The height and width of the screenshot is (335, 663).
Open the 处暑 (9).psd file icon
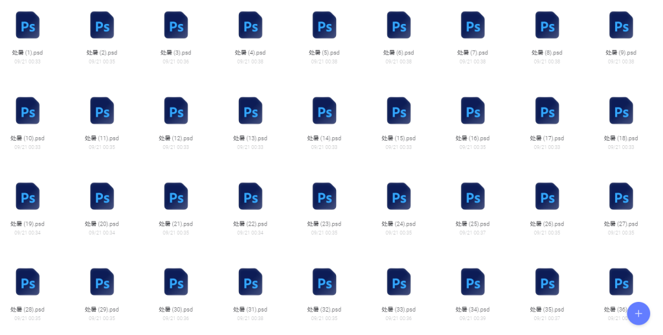click(621, 25)
